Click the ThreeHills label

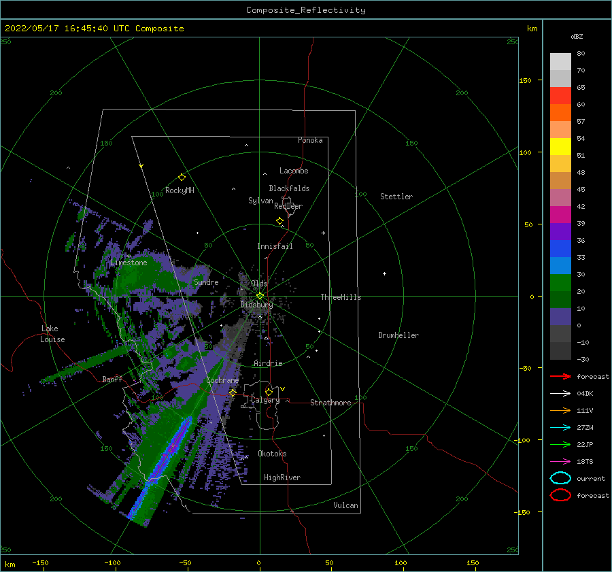341,297
